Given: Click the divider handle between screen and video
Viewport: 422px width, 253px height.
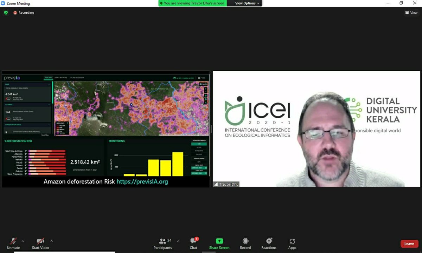Looking at the screenshot, I should [x=211, y=129].
